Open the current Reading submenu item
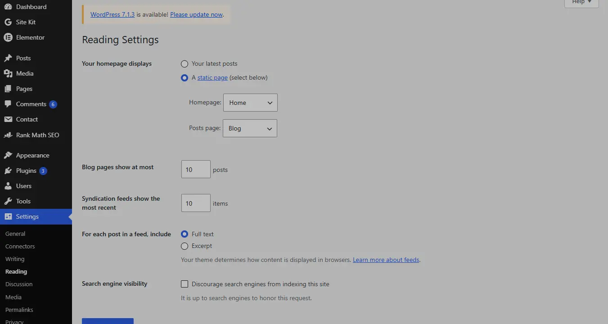608x324 pixels. [x=16, y=271]
